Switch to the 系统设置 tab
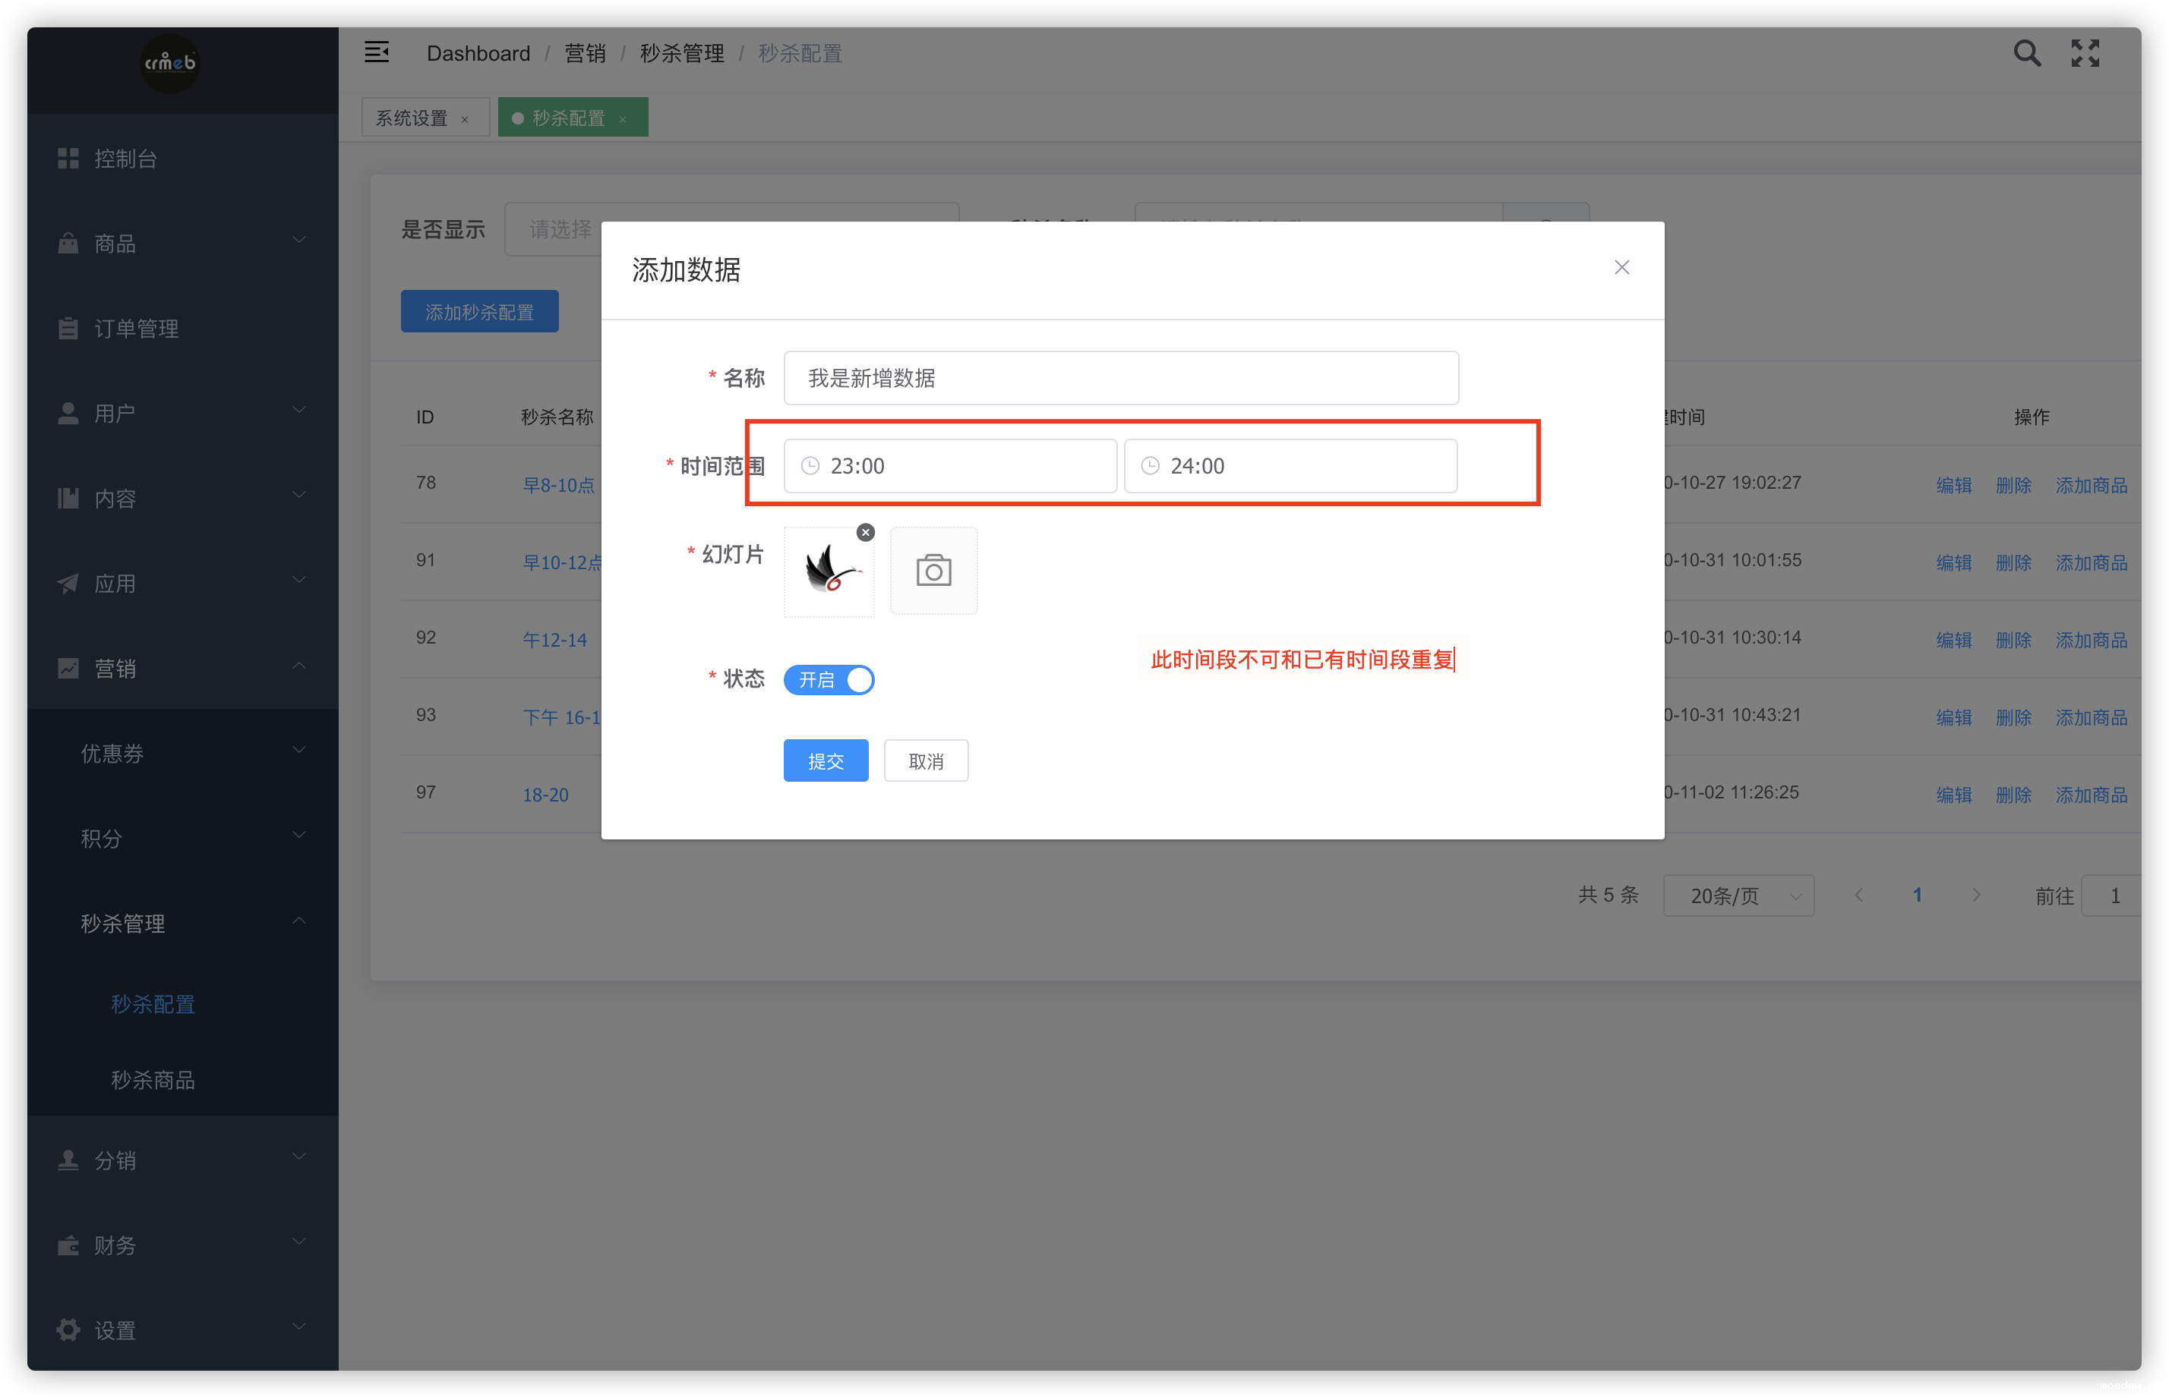The image size is (2169, 1398). click(x=412, y=118)
